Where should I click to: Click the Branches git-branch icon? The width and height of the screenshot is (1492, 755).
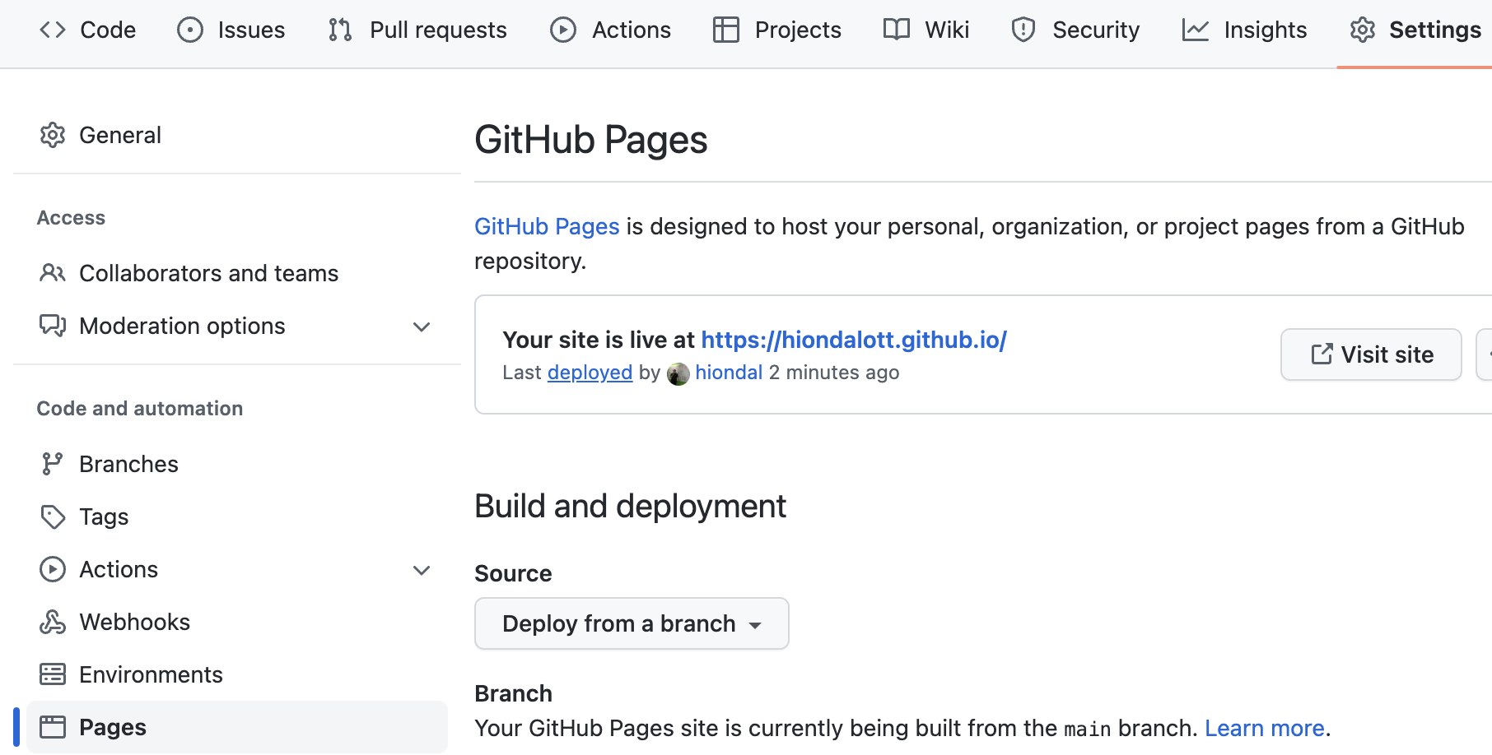[x=53, y=464]
